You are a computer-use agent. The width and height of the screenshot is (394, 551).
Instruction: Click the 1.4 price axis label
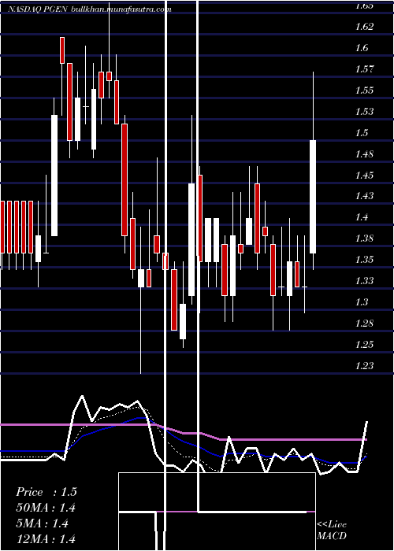[362, 217]
